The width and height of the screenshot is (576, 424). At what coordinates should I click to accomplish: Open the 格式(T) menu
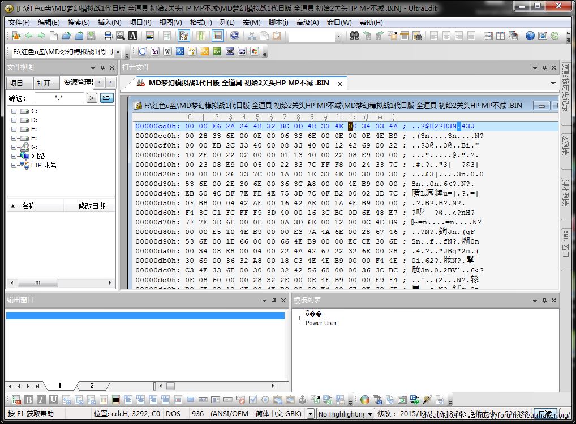tap(201, 23)
